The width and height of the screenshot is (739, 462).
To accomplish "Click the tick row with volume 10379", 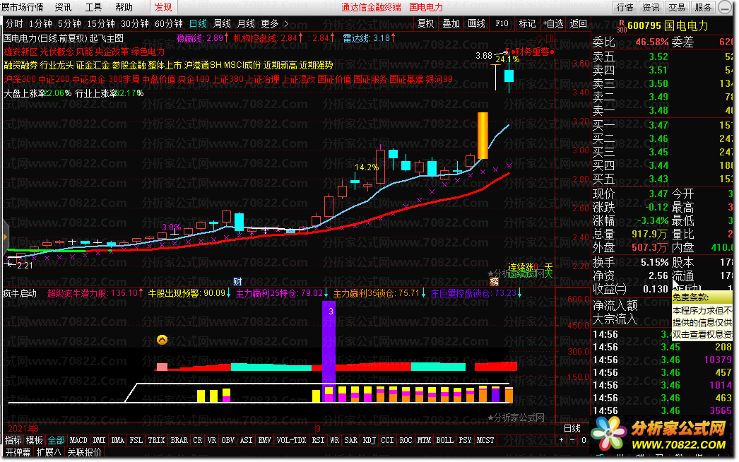I will point(662,360).
